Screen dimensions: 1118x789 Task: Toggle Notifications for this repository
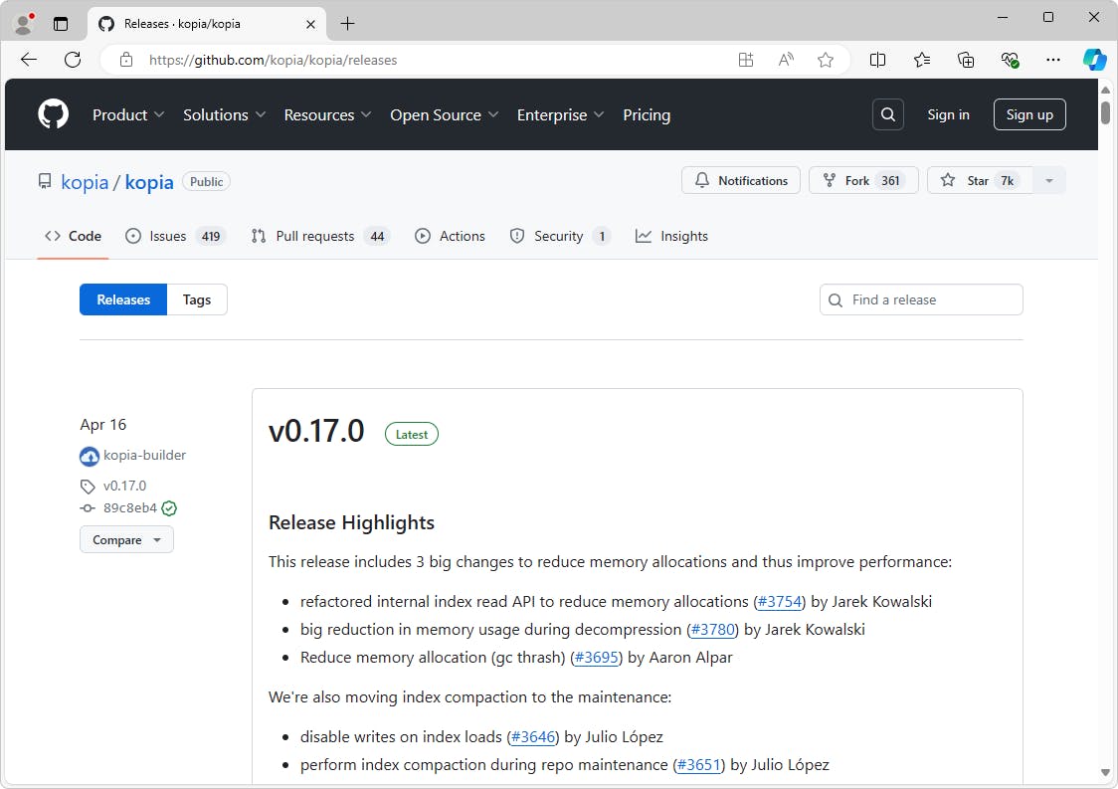coord(741,180)
